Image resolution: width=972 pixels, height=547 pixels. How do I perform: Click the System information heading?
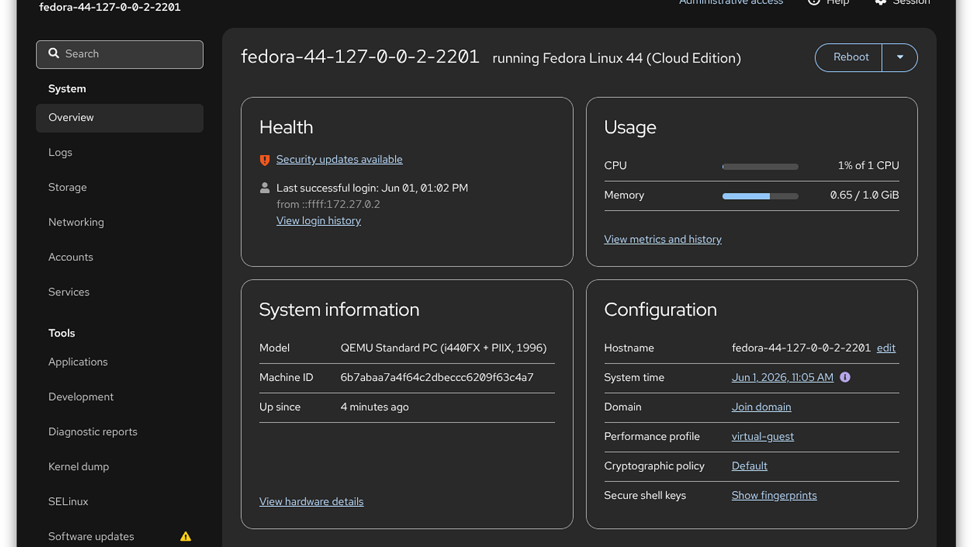pos(339,309)
